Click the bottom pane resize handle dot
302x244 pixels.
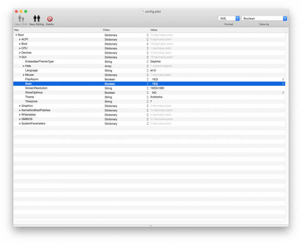point(151,226)
